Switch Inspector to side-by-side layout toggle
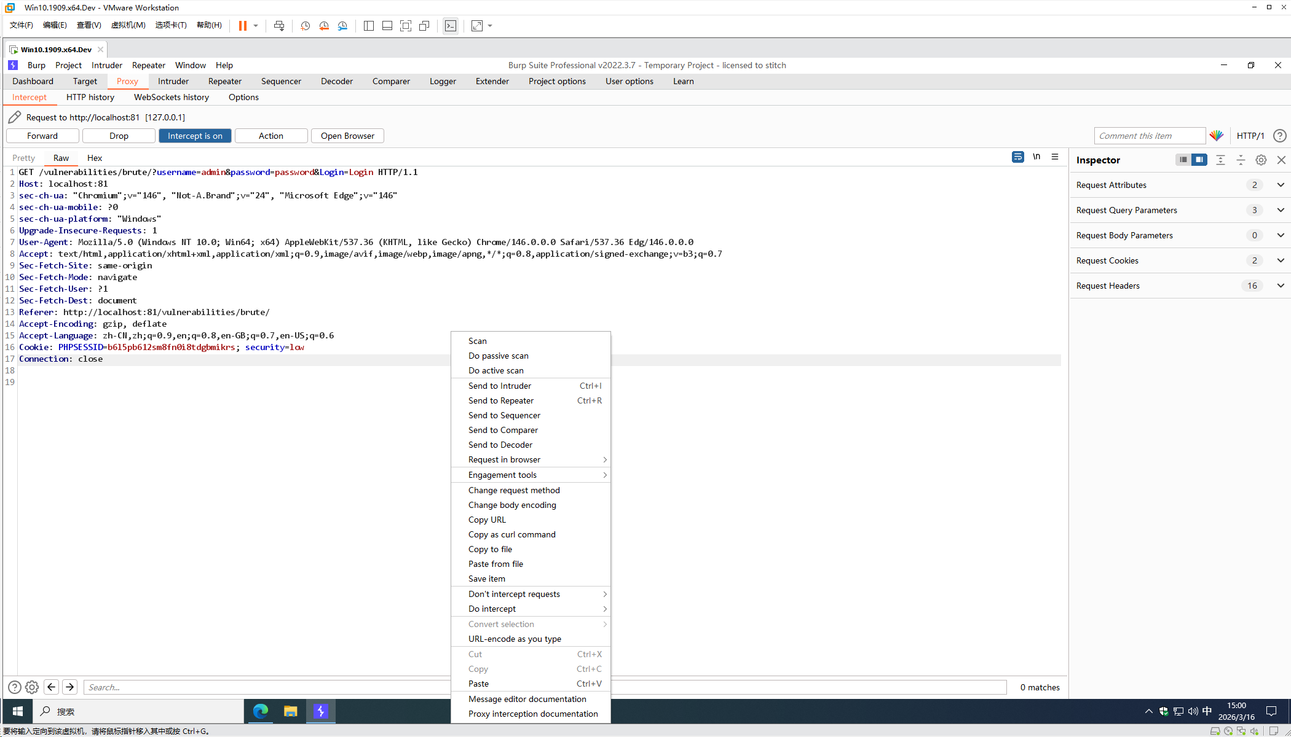This screenshot has width=1291, height=737. pyautogui.click(x=1199, y=160)
